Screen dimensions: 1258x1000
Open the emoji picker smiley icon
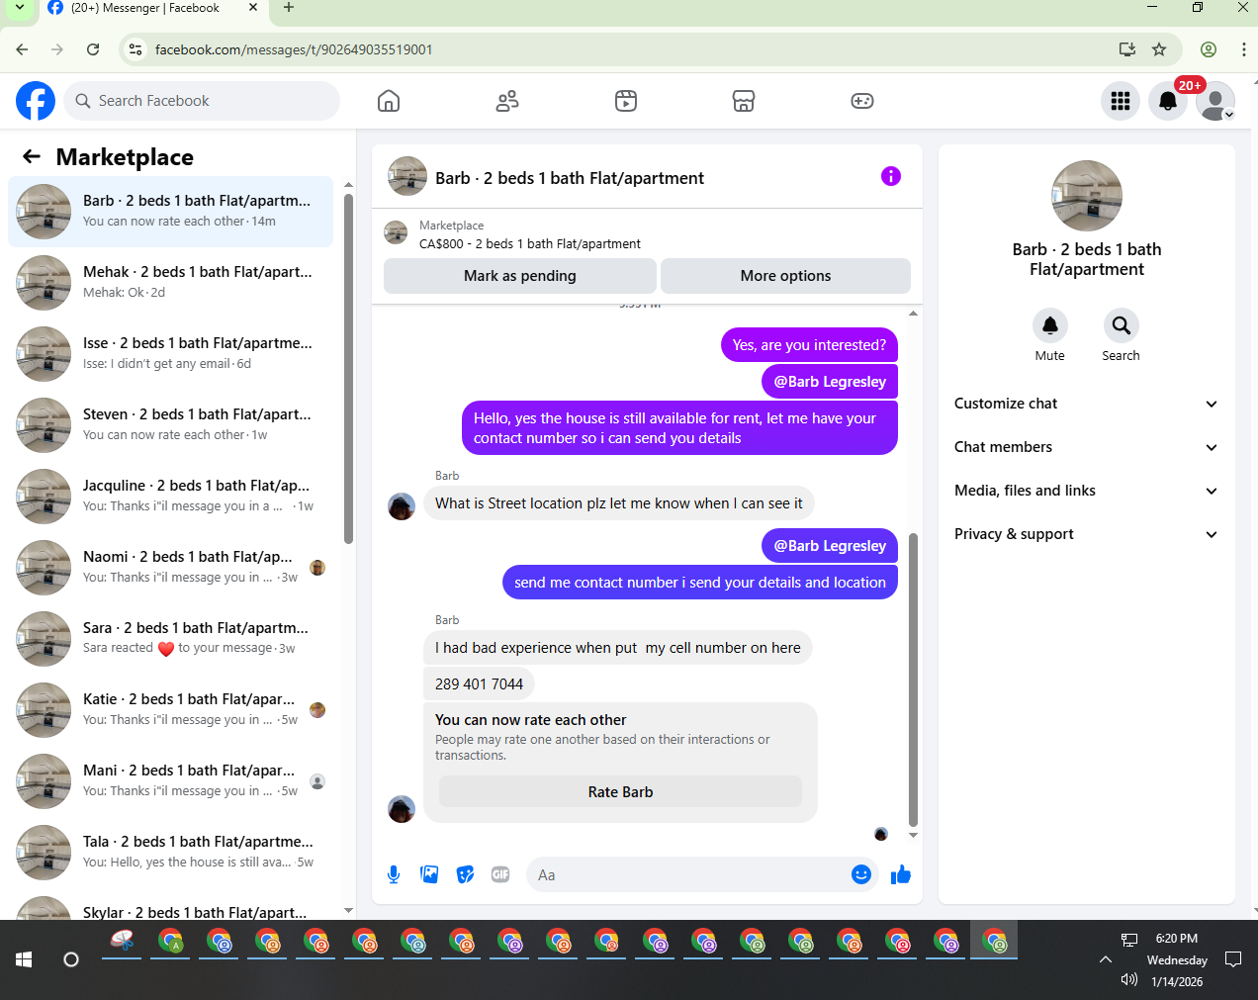pyautogui.click(x=861, y=874)
